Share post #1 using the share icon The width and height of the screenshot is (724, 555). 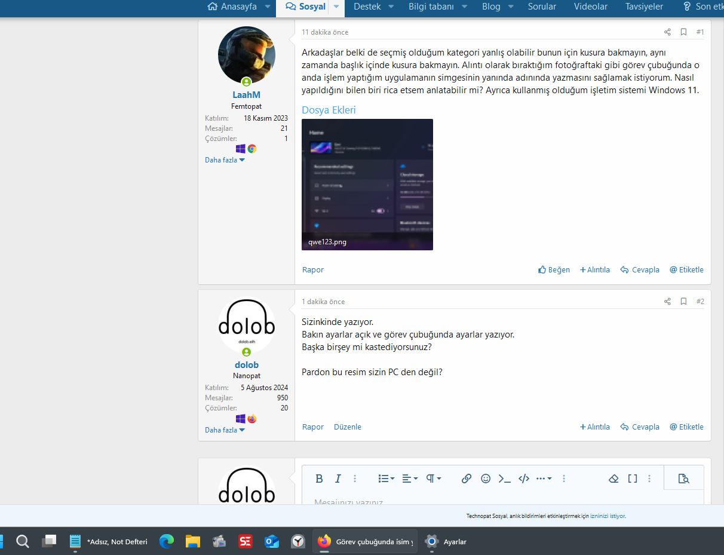click(x=667, y=32)
